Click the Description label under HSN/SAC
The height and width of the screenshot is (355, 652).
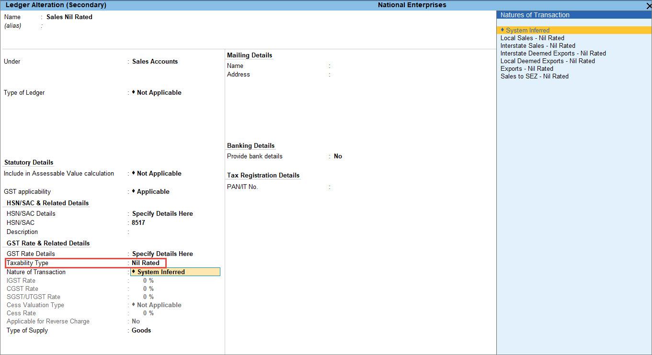click(22, 232)
